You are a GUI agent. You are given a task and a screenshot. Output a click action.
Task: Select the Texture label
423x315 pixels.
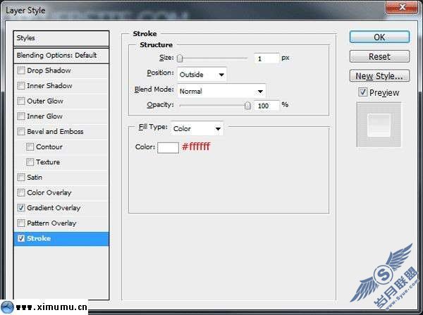click(48, 162)
